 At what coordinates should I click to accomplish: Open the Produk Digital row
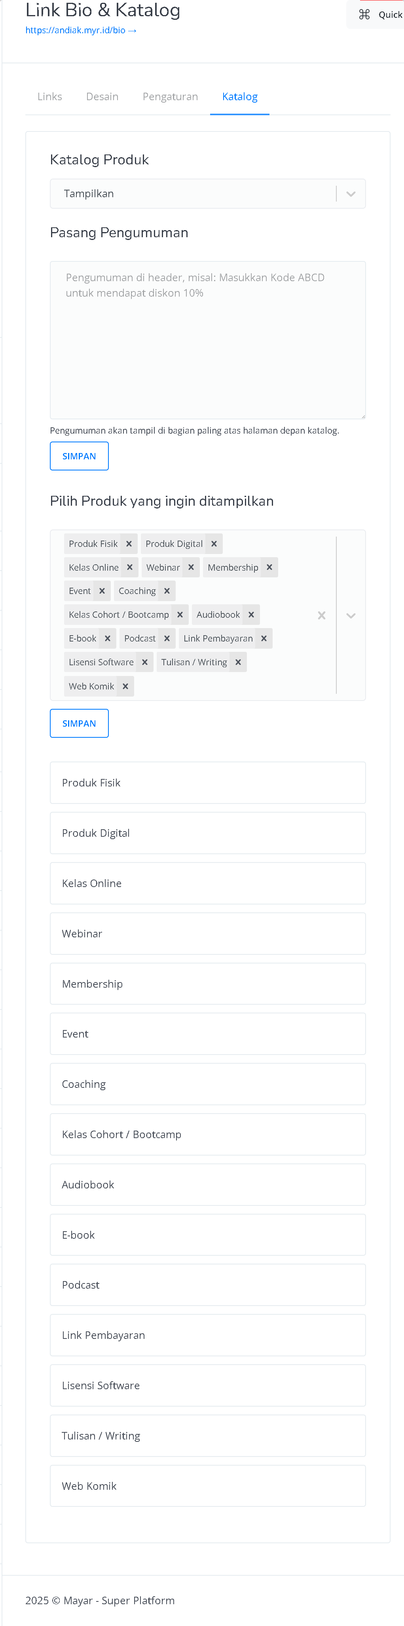[207, 833]
